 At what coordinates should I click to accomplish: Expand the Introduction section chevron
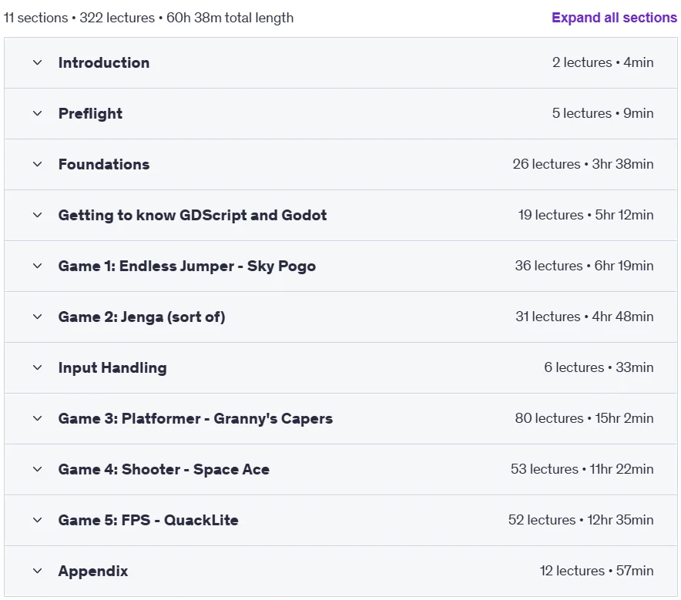pos(37,62)
